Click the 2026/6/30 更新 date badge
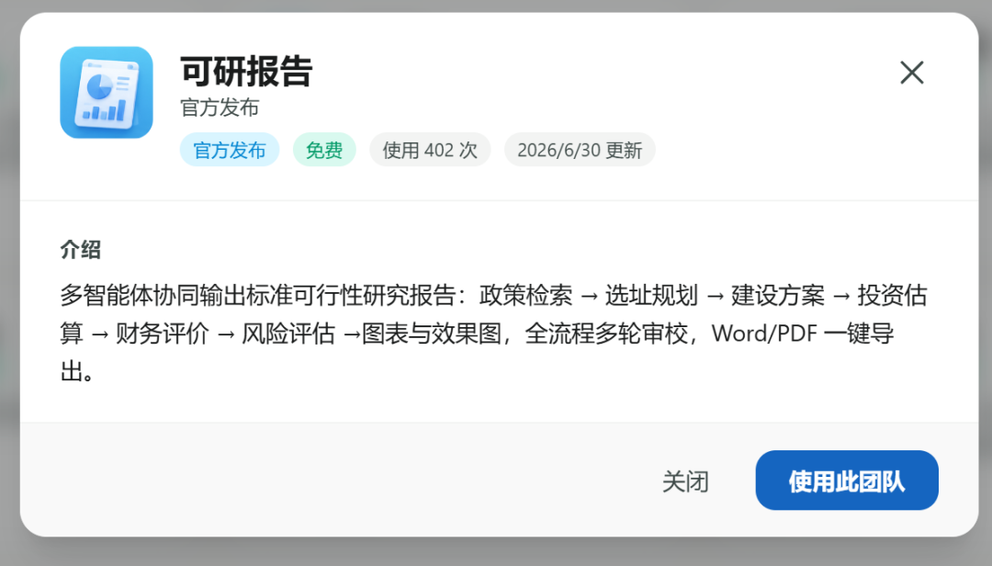 point(580,150)
